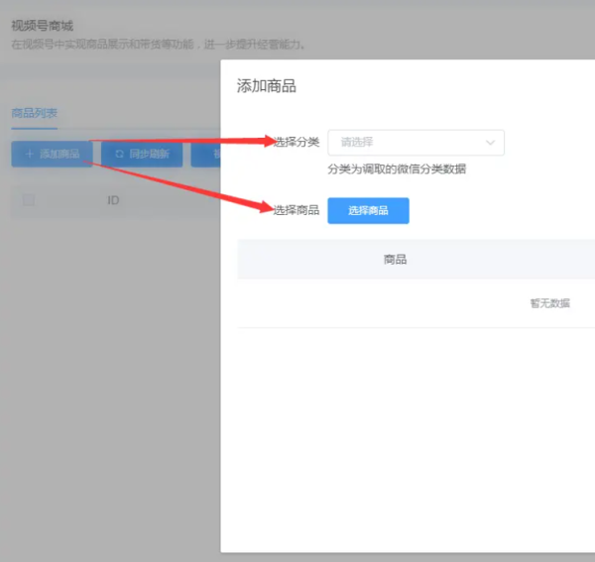Click the 视频号商城 page heading
The height and width of the screenshot is (562, 595).
click(43, 27)
